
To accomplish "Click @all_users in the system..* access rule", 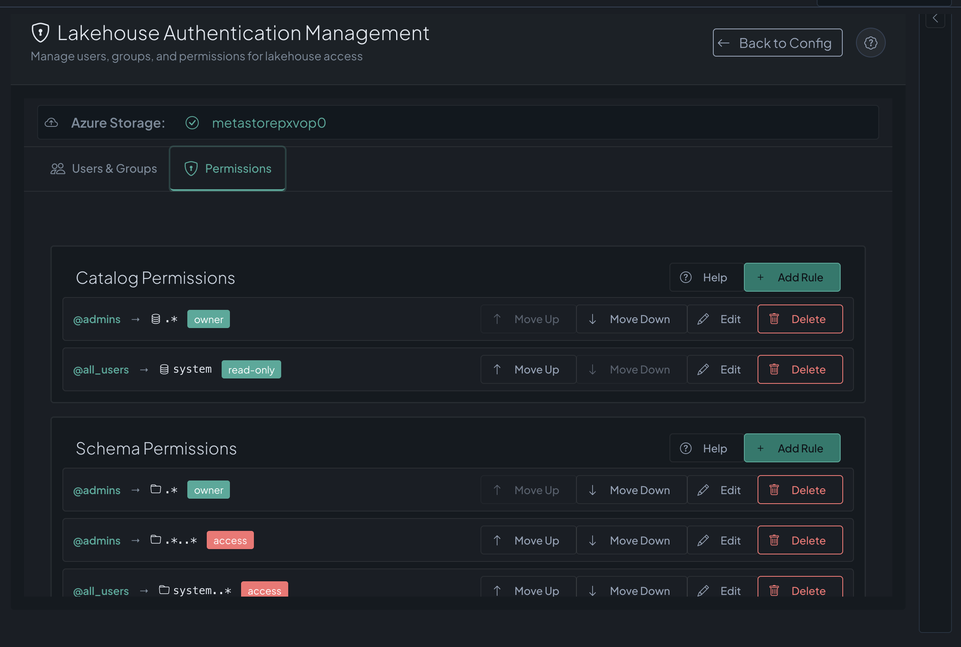I will tap(101, 591).
